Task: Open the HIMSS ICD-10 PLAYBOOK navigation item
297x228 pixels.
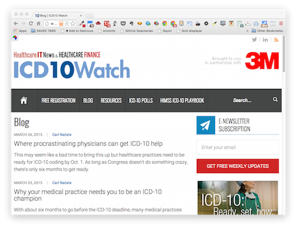Action: coord(182,100)
